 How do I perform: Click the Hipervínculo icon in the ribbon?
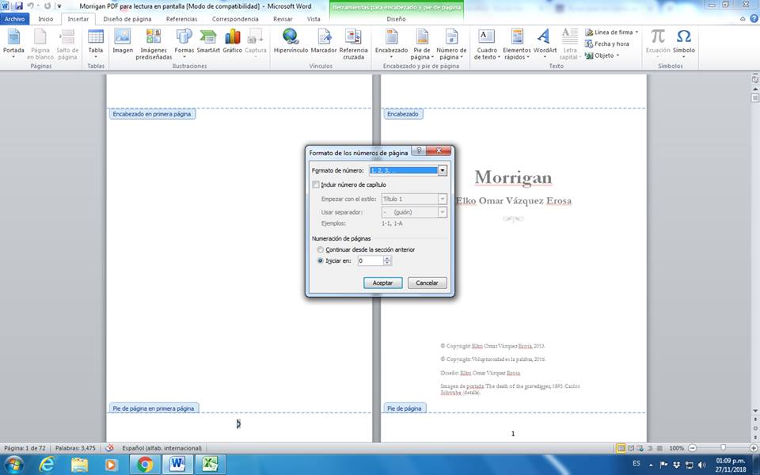coord(290,40)
